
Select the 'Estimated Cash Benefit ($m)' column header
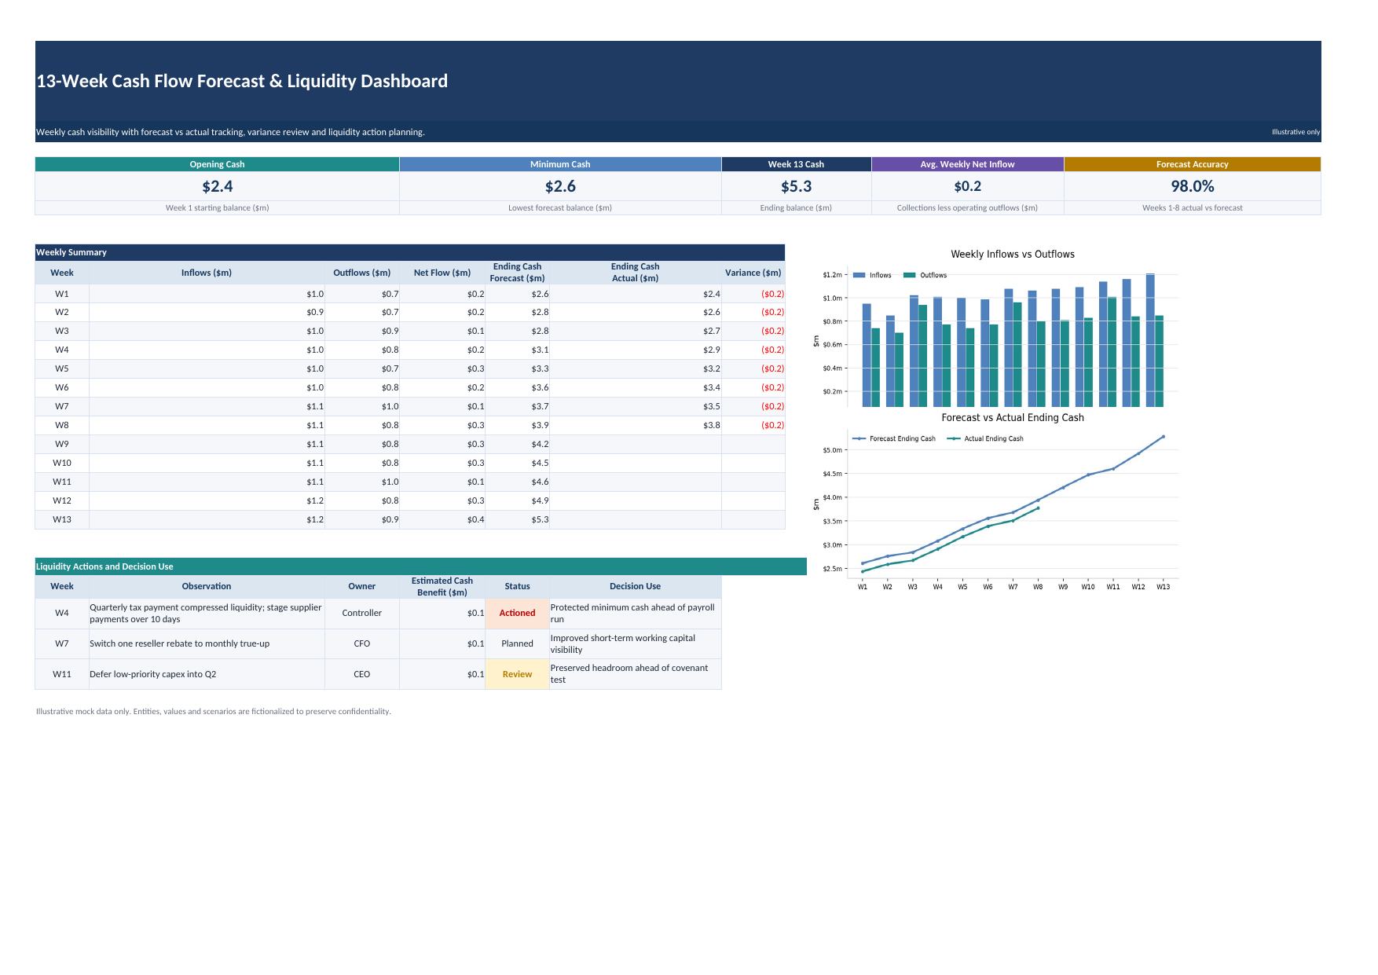pyautogui.click(x=442, y=586)
